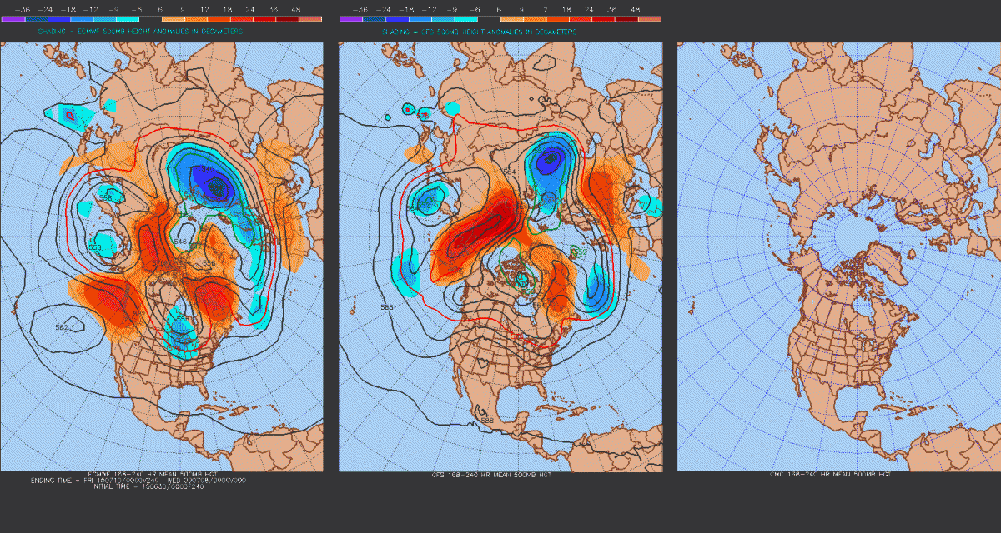Click the 546 contour label on ECMWF map
1001x533 pixels.
(x=181, y=242)
